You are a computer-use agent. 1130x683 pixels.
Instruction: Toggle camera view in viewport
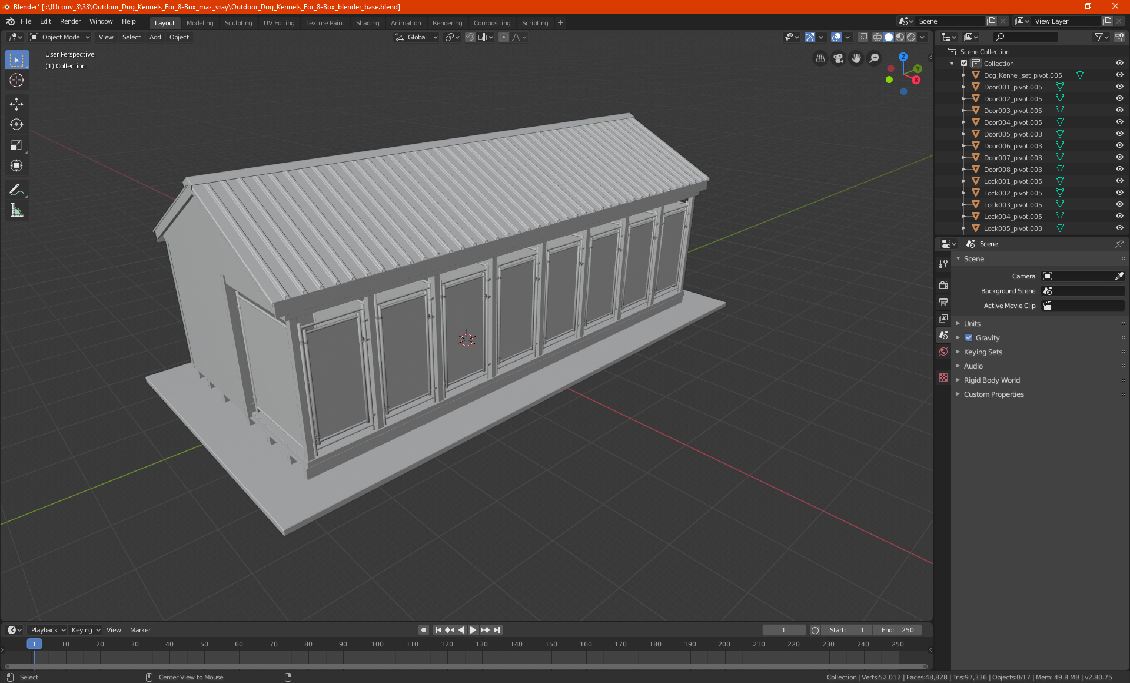(x=838, y=58)
